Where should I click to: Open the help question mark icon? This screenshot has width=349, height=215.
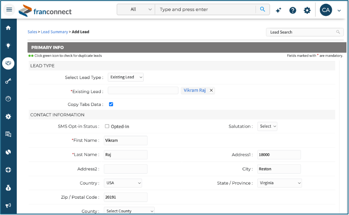tap(293, 10)
